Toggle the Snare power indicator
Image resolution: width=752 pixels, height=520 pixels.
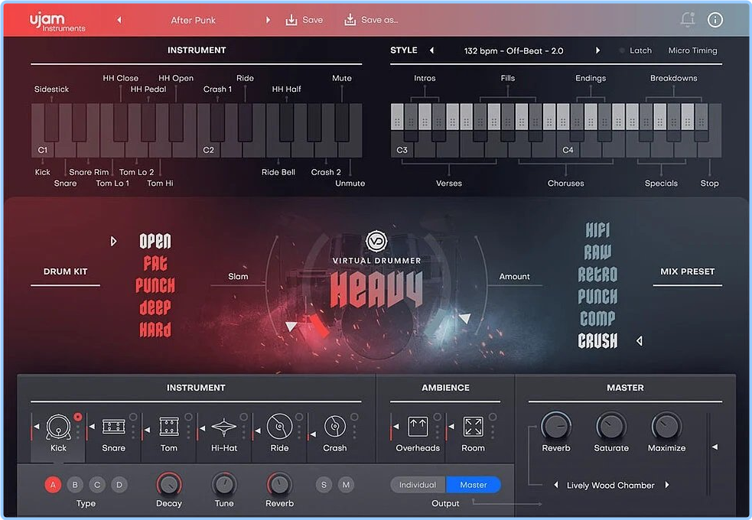(x=133, y=417)
